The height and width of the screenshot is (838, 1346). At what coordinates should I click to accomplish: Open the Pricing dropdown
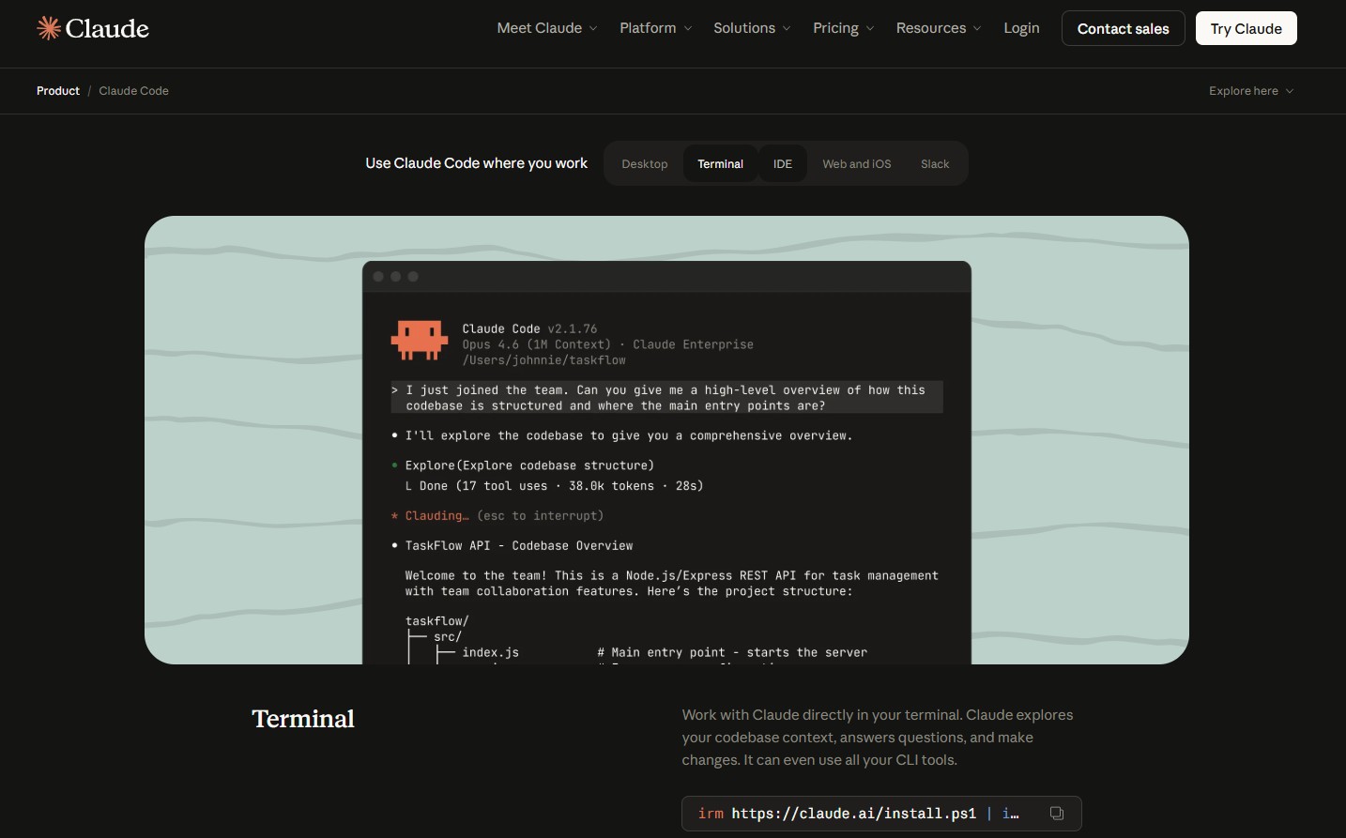tap(844, 28)
